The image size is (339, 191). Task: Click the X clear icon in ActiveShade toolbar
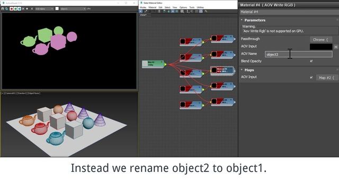click(x=32, y=8)
